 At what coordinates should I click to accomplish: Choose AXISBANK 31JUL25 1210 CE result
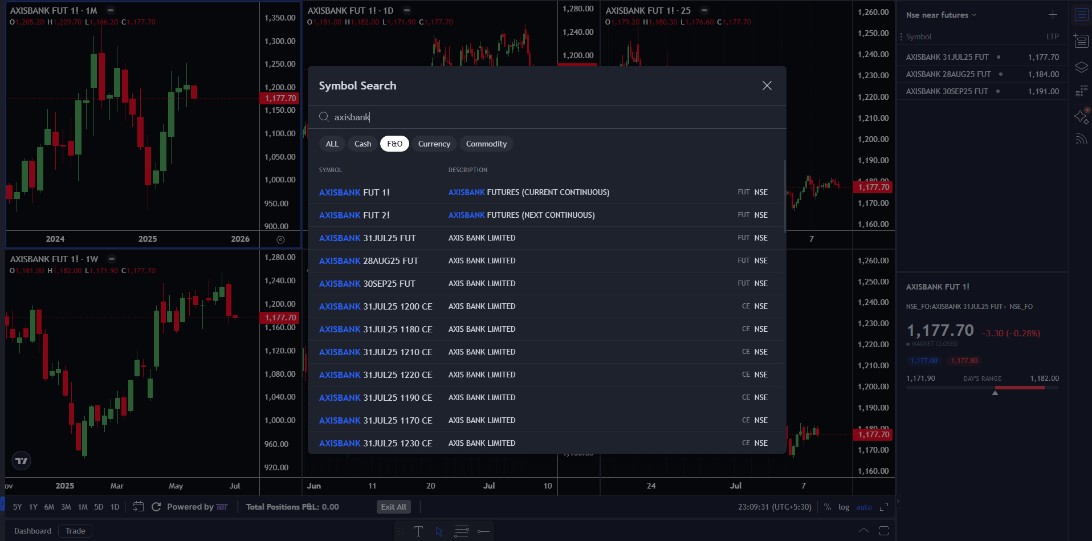546,352
